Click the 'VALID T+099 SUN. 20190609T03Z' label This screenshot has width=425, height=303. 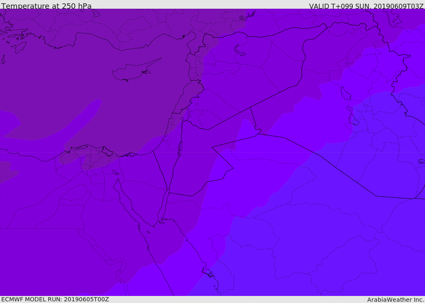[x=366, y=6]
